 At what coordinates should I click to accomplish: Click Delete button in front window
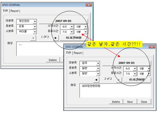point(116,102)
